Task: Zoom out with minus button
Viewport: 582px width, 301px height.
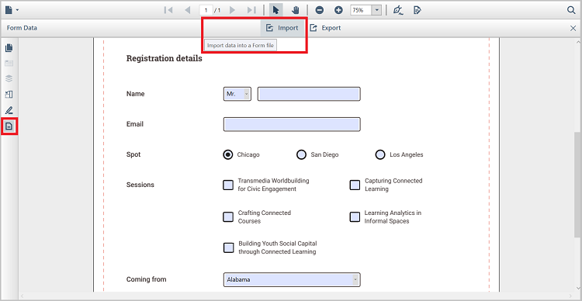Action: [319, 10]
